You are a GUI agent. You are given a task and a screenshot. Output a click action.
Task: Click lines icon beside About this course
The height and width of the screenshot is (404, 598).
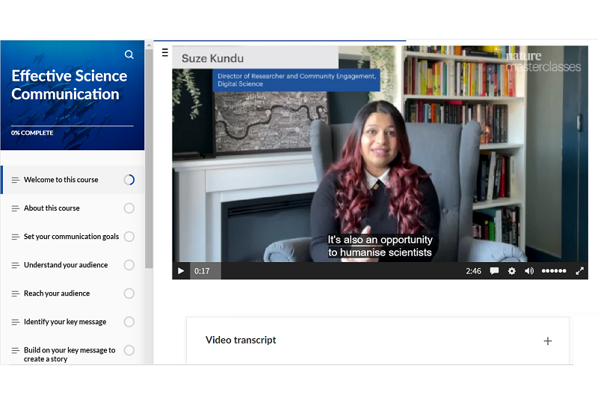pos(15,208)
